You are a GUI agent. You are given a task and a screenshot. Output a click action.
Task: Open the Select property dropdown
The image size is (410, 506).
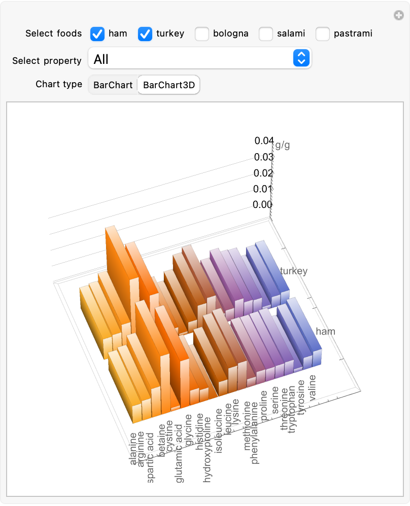pyautogui.click(x=199, y=59)
